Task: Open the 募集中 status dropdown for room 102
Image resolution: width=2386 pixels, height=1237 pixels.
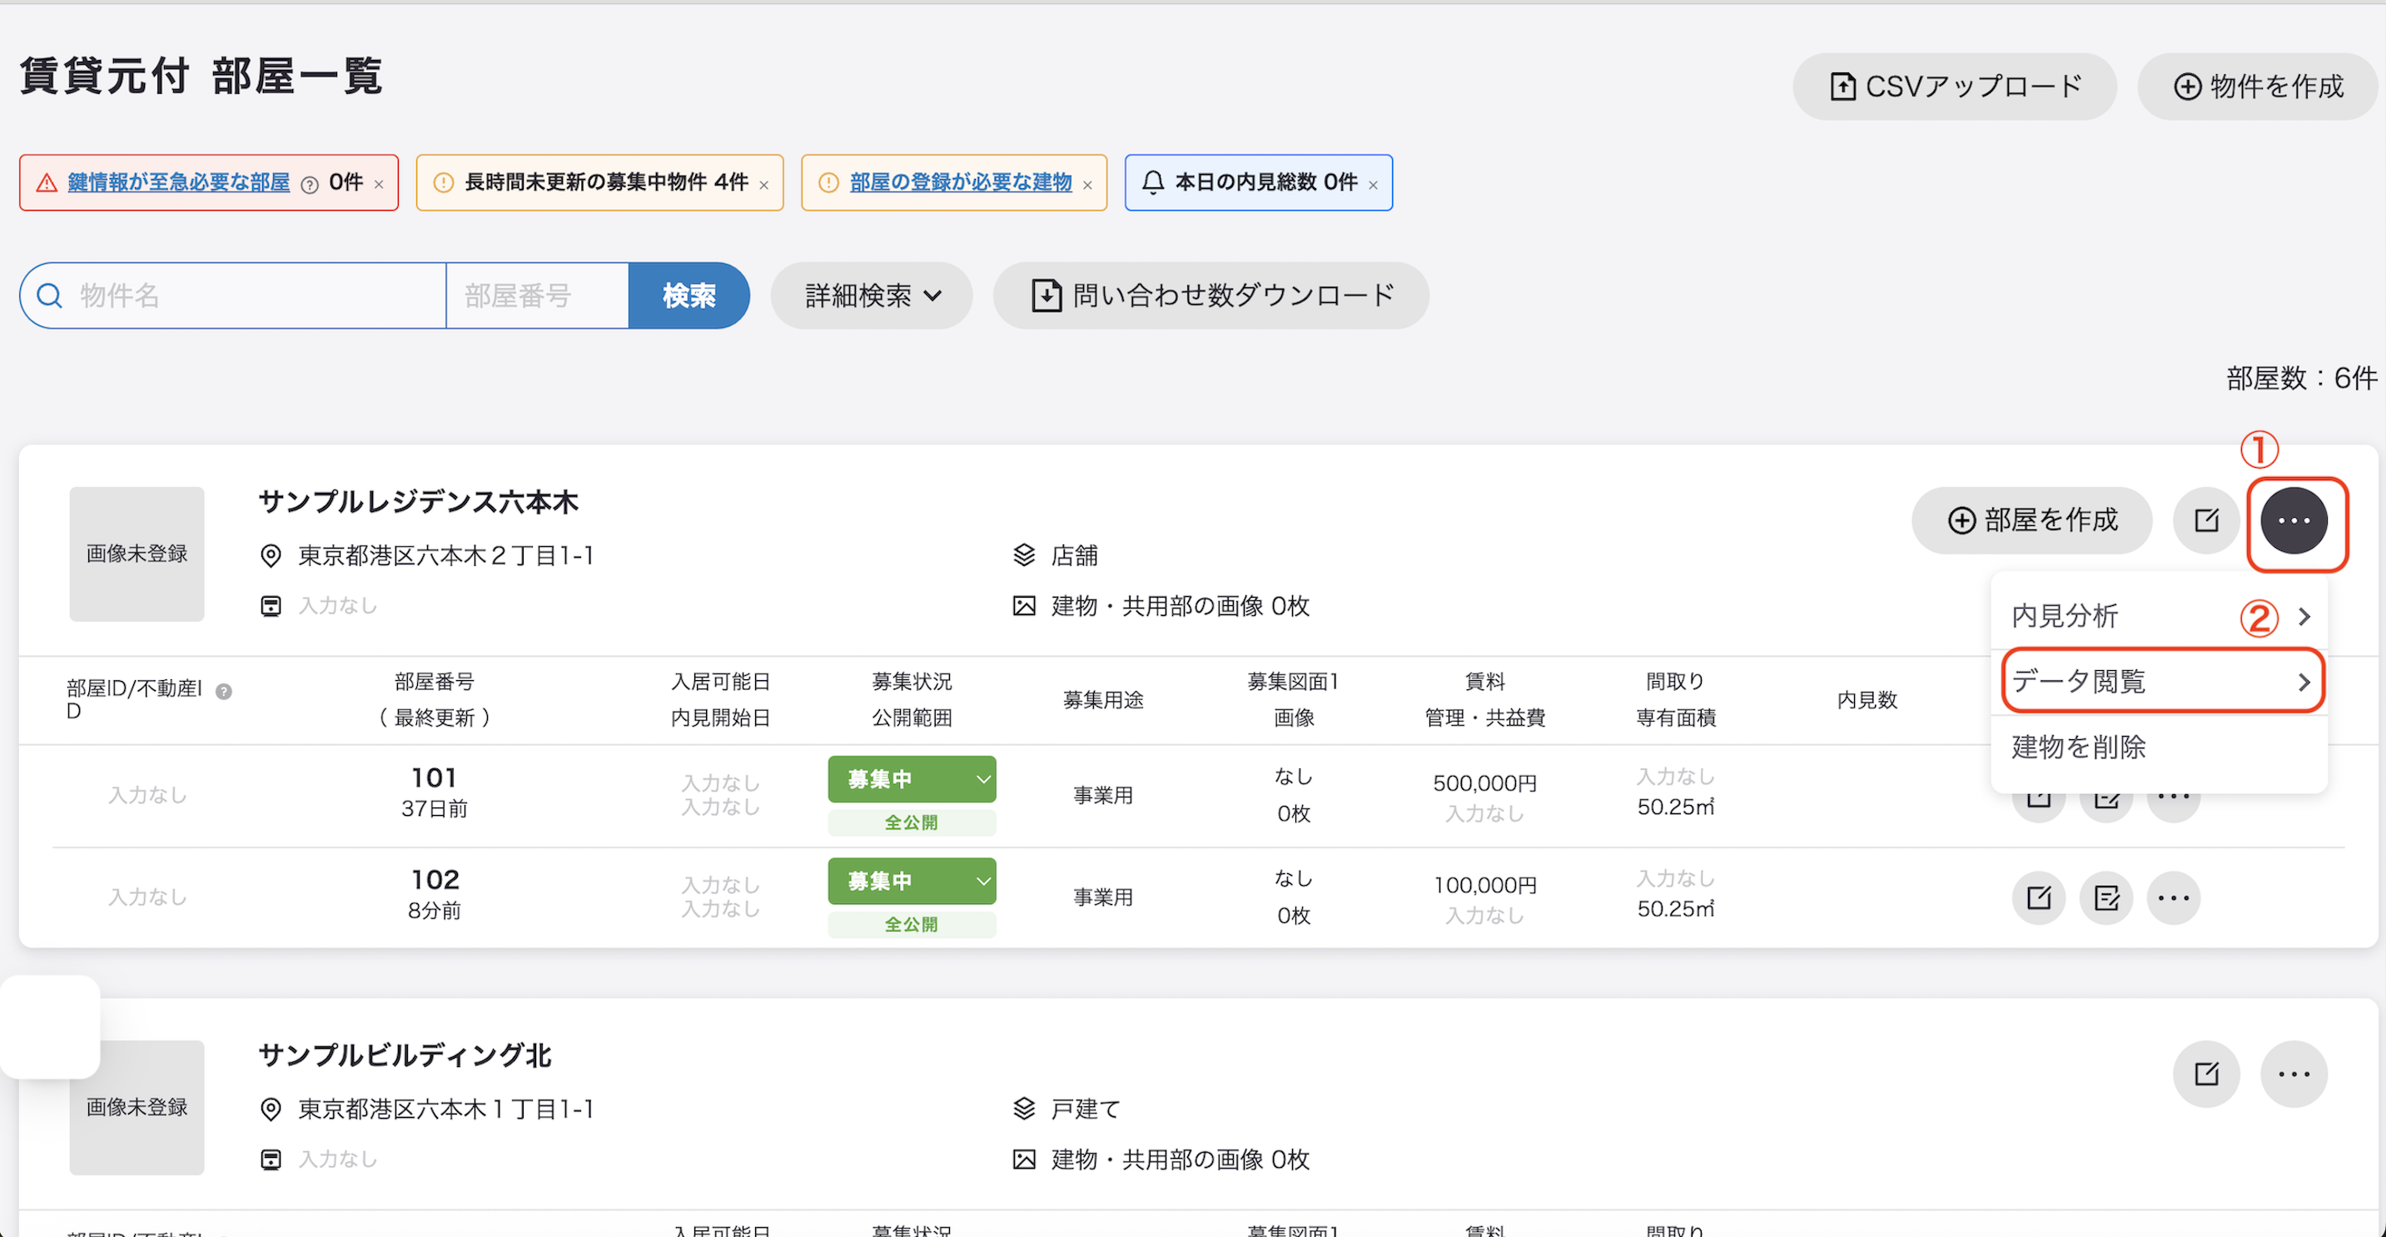Action: point(912,882)
